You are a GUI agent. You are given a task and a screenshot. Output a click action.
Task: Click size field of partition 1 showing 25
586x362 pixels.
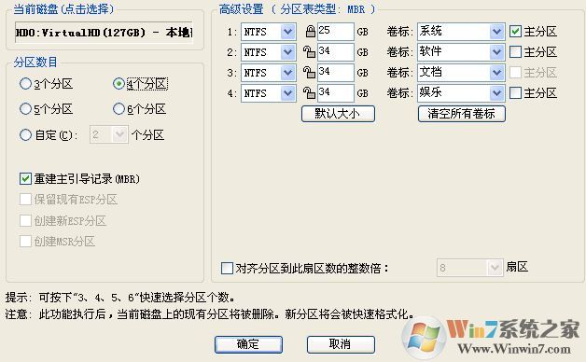336,32
